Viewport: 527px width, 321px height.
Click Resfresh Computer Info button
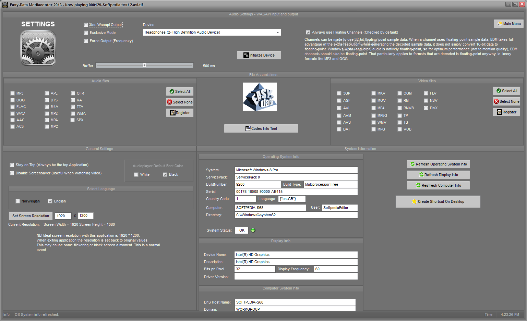[438, 185]
